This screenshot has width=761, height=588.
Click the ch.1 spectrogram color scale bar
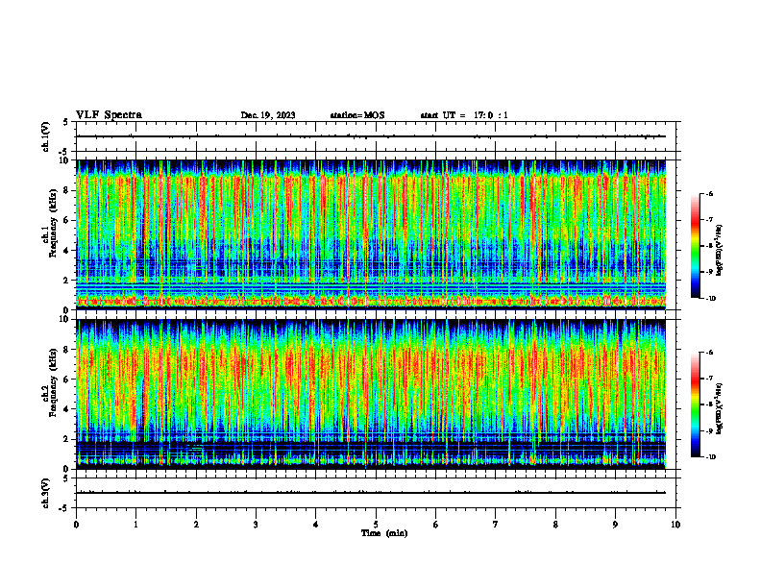coord(695,246)
